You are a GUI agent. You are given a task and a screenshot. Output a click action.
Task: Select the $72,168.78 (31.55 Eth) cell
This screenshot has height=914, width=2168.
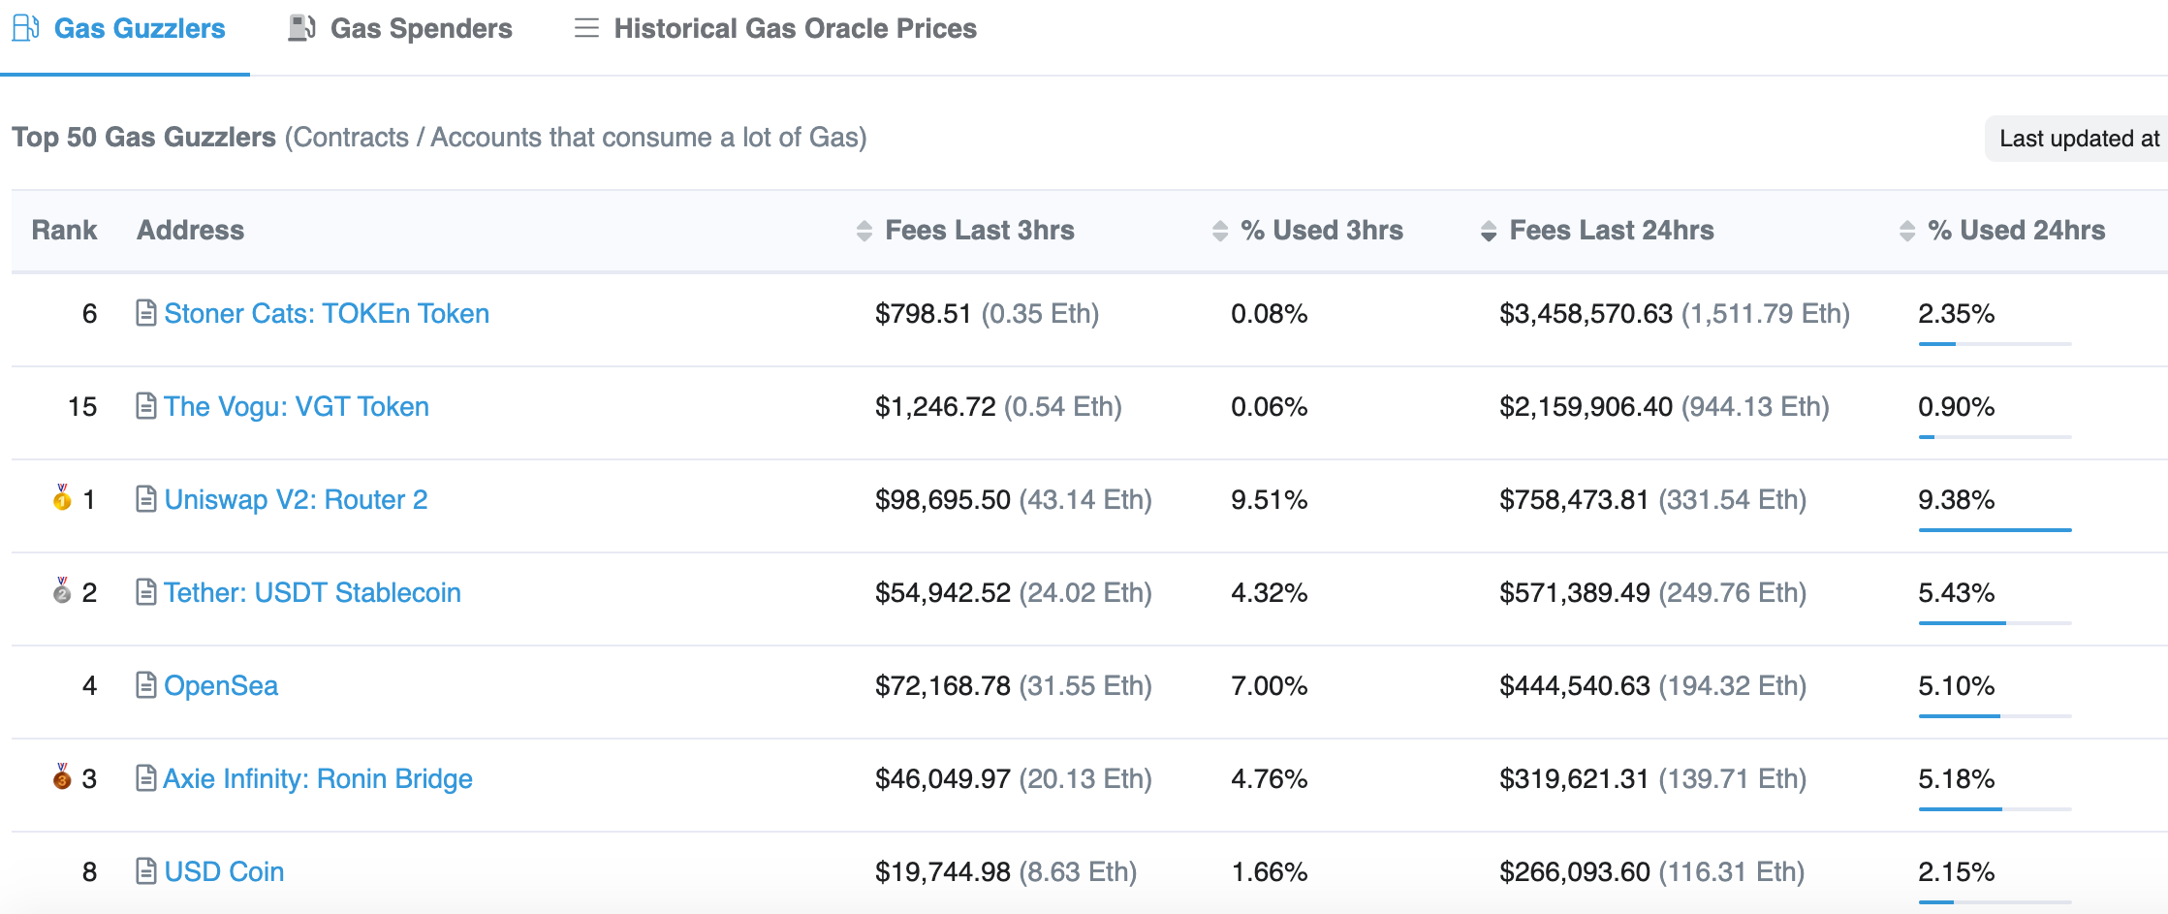[1014, 686]
